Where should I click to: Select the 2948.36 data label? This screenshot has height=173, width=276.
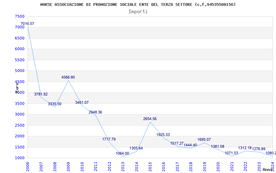pyautogui.click(x=95, y=112)
